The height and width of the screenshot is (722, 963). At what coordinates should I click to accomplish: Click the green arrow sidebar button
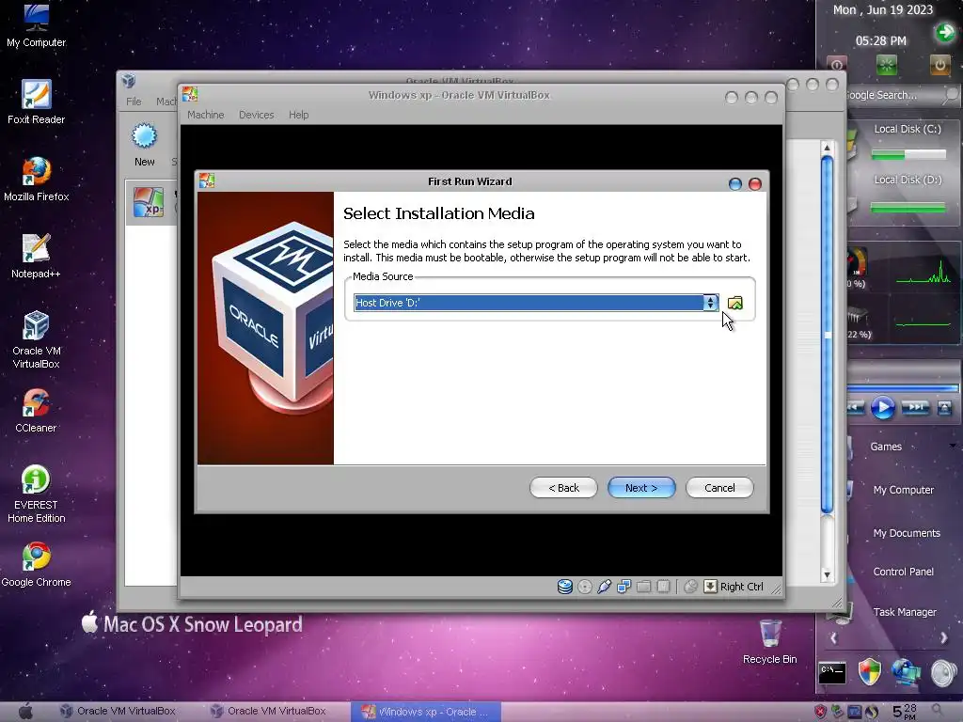point(944,32)
